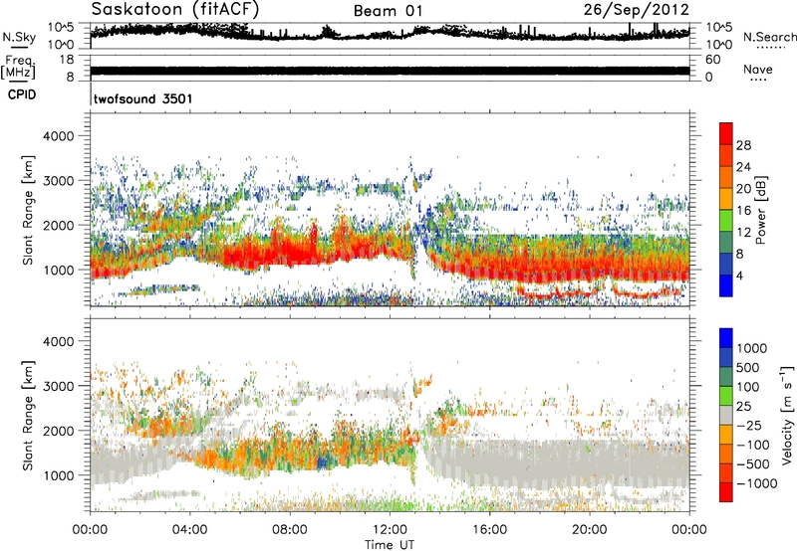
Task: Click the '18' frequency axis tick
Action: tap(67, 60)
